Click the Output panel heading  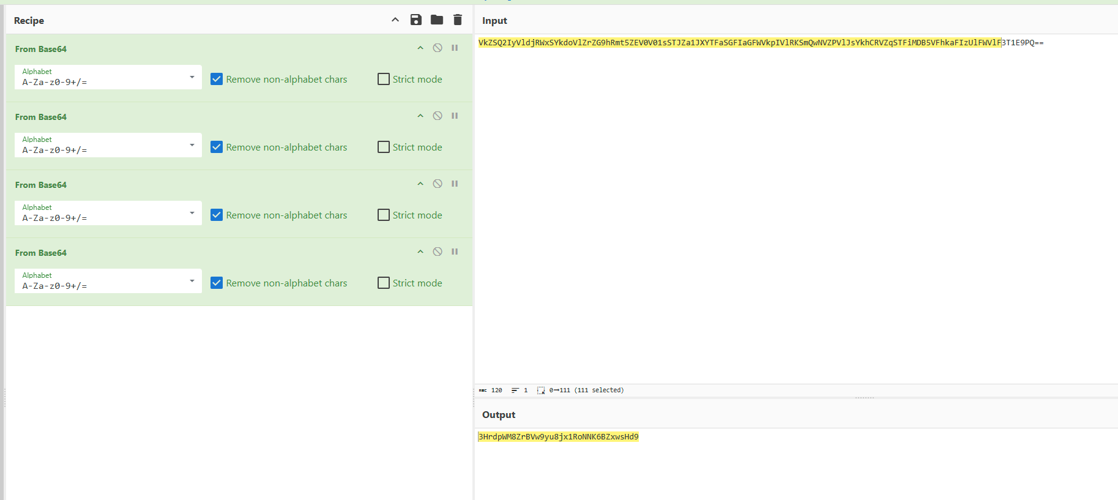pos(499,414)
